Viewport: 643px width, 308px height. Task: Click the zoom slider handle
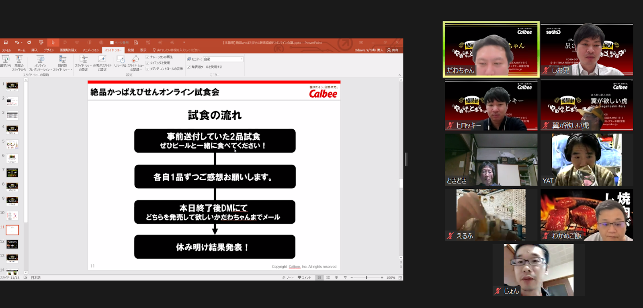[367, 277]
